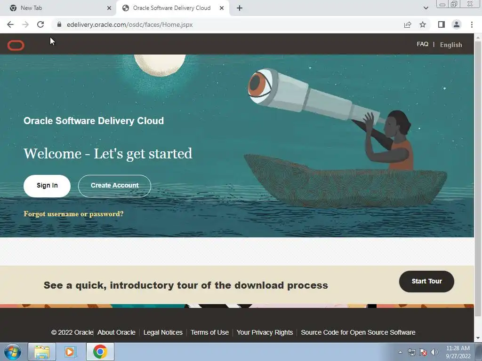Share this page using share icon

point(408,24)
